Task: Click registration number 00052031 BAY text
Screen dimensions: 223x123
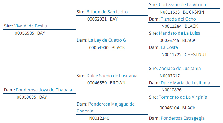Action: pos(102,19)
